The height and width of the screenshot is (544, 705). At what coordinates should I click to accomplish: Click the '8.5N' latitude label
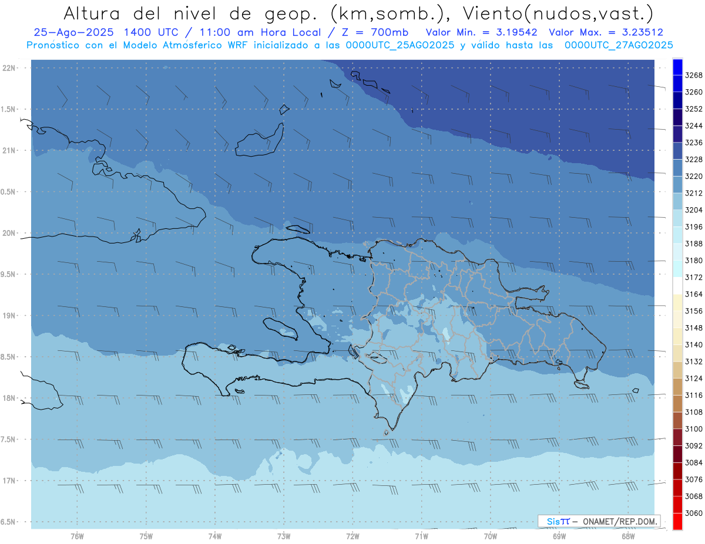click(9, 357)
